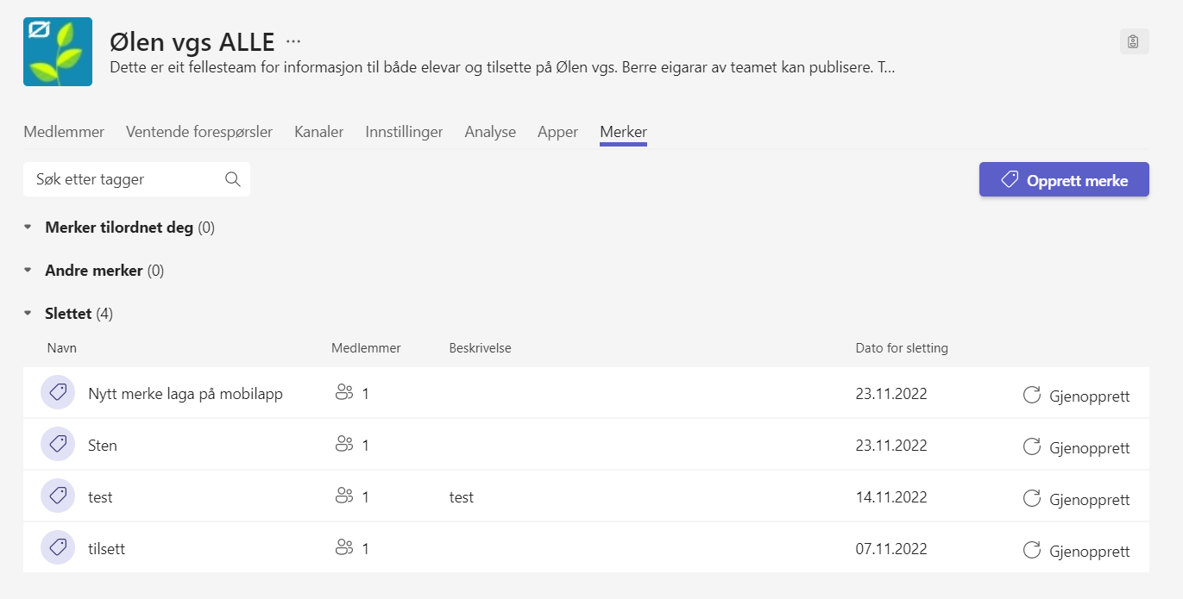Click the clipboard icon in top right

point(1134,41)
